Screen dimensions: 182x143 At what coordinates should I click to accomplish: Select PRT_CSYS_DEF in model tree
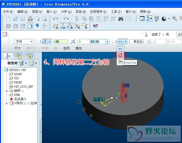(23, 87)
